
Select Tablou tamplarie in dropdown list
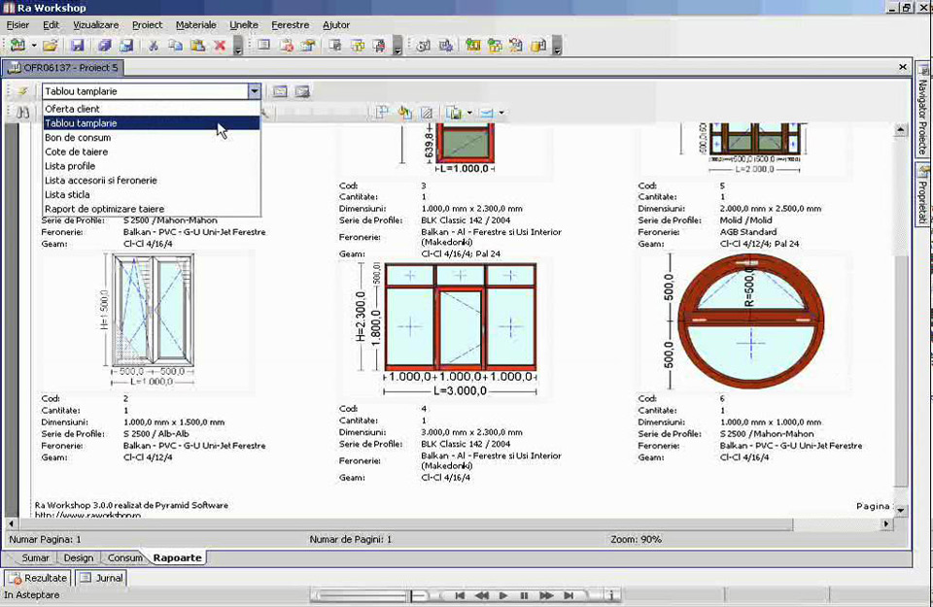152,123
